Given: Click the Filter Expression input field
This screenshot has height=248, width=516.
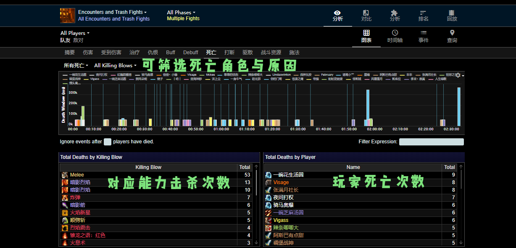Looking at the screenshot, I should click(431, 142).
